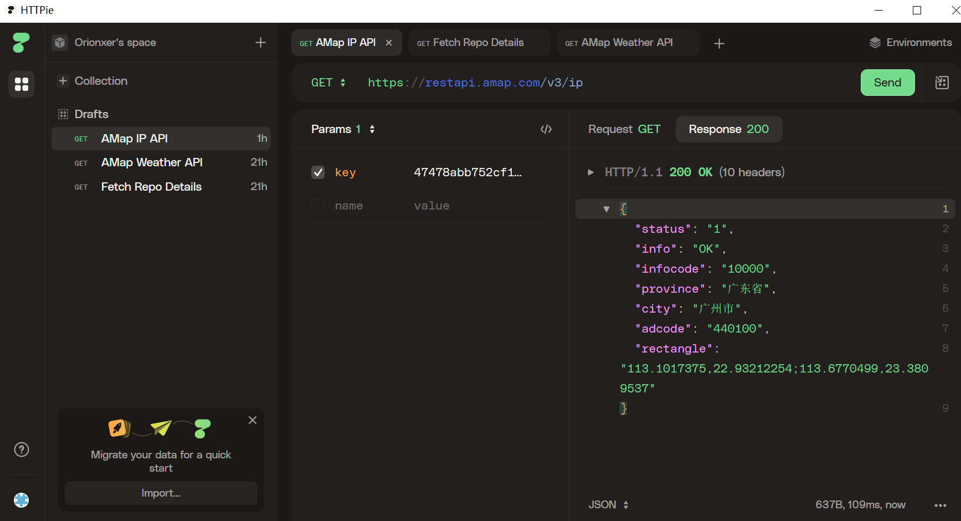Open AMap IP API draft in sidebar
The image size is (961, 521).
point(161,139)
